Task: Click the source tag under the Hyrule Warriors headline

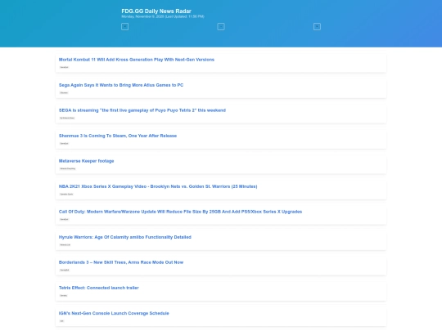Action: pyautogui.click(x=65, y=244)
